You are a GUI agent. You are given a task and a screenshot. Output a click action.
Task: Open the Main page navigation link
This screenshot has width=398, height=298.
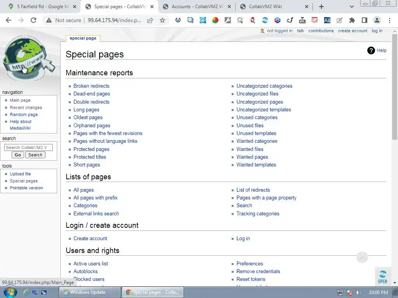pos(20,100)
